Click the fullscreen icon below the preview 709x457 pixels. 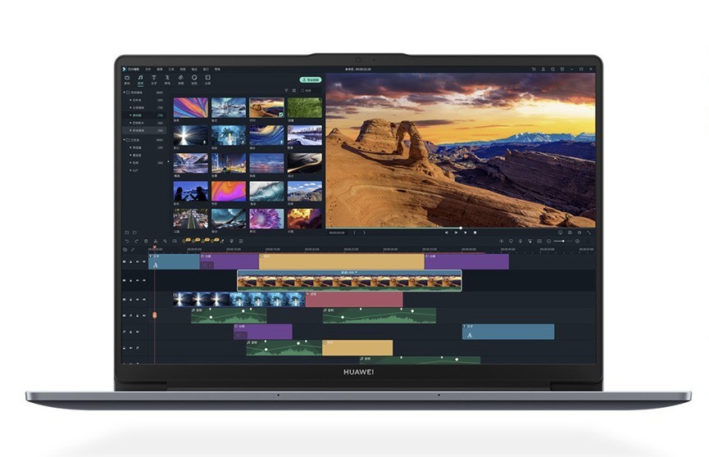[589, 233]
